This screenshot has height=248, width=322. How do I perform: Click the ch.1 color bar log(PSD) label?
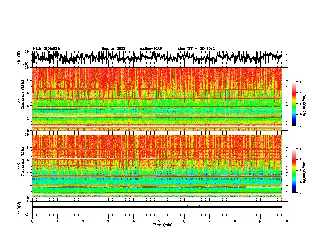[x=304, y=105]
